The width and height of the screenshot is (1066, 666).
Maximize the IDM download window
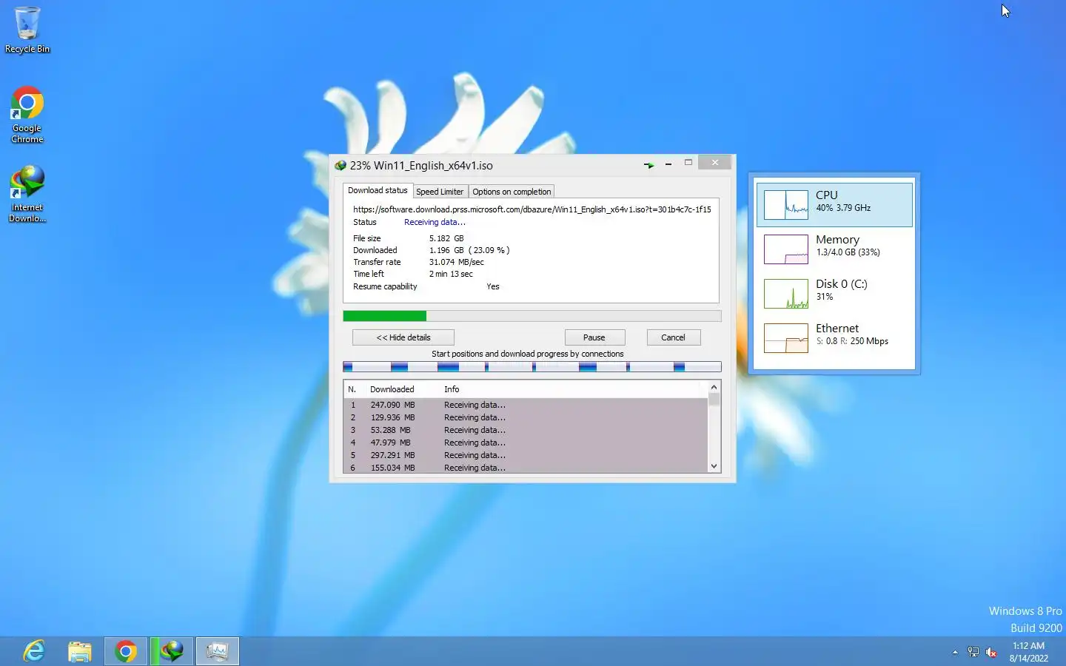(688, 163)
